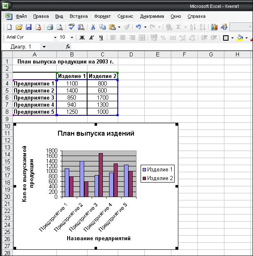This screenshot has width=253, height=256.
Task: Click the axis title Название предприятий
Action: tap(99, 239)
